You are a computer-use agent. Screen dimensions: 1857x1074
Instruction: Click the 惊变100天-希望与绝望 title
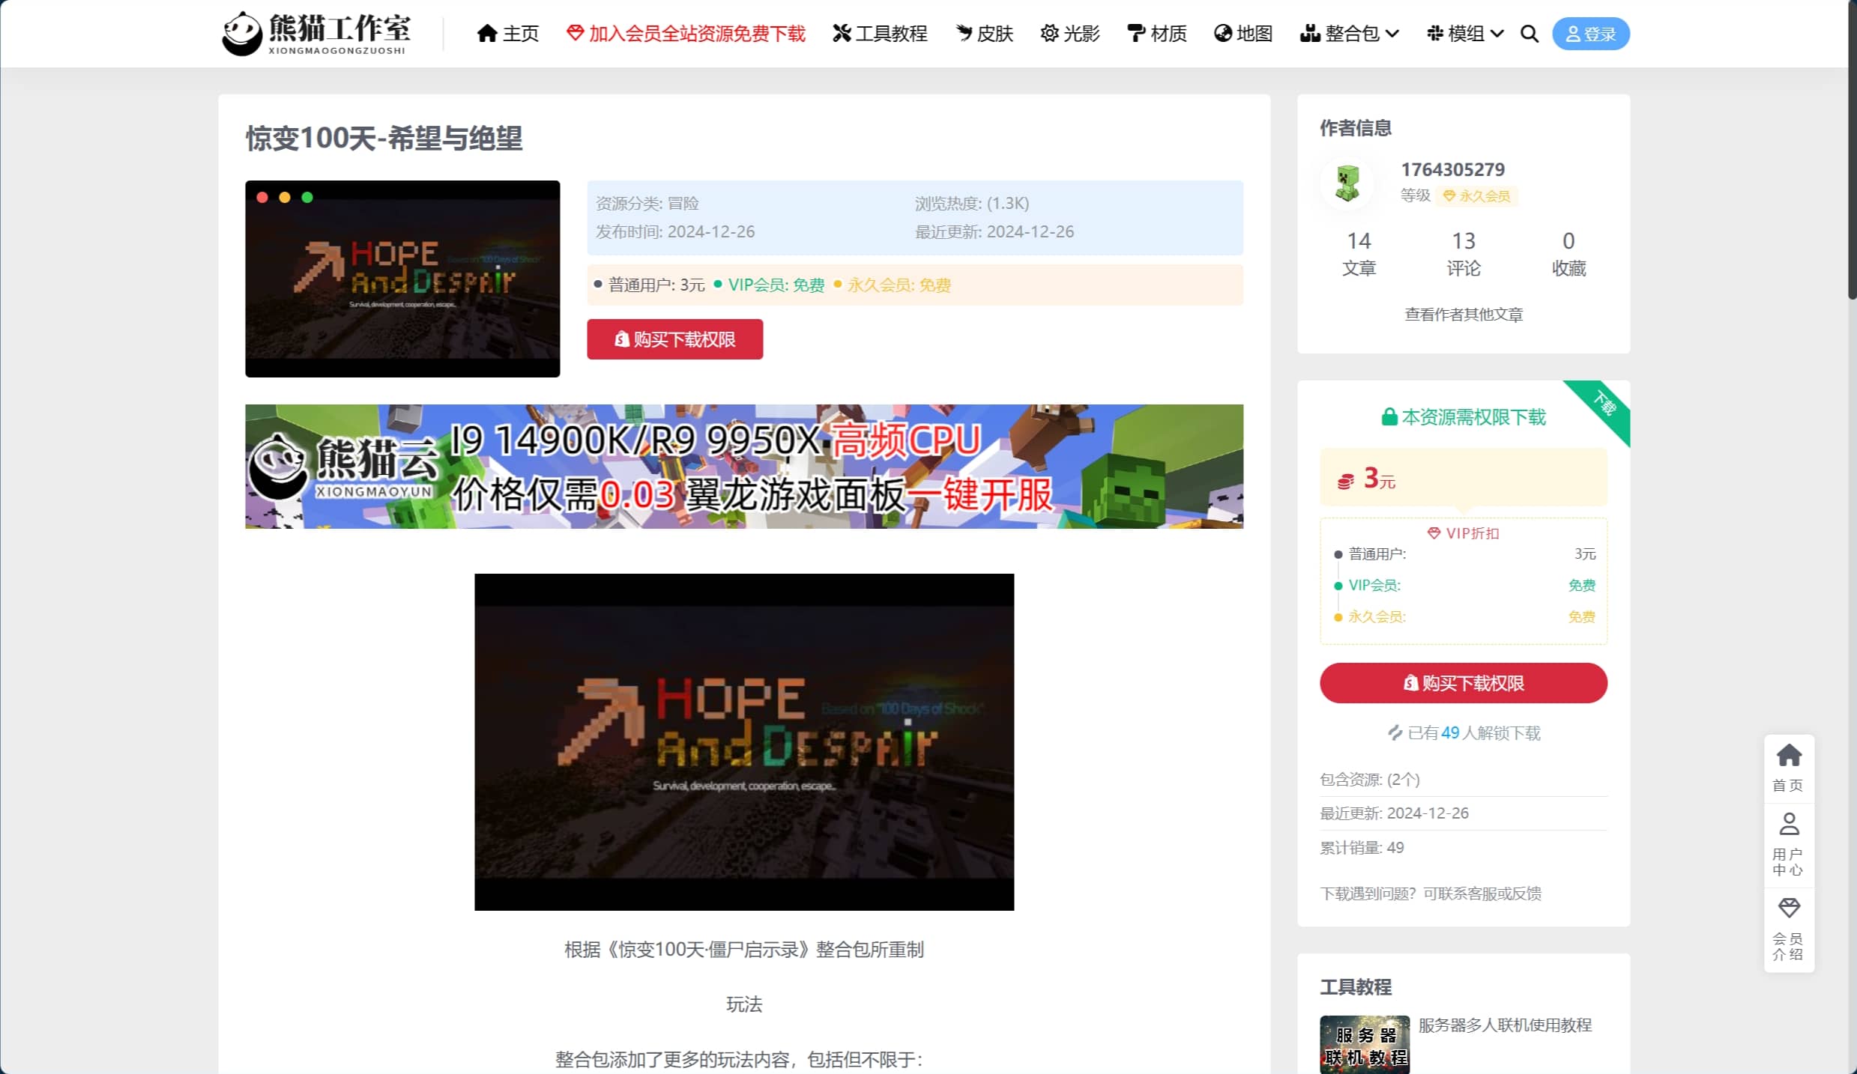384,139
